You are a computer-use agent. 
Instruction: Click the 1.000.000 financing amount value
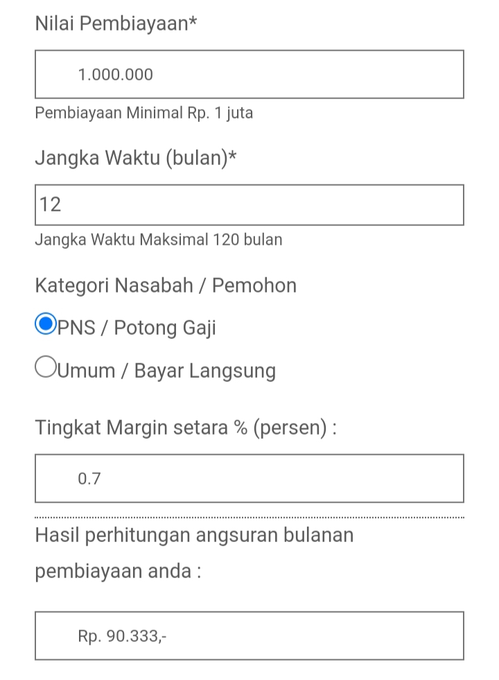tap(115, 74)
